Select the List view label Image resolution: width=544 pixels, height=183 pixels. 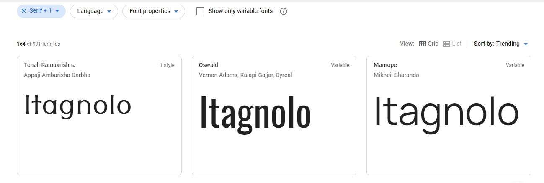click(457, 44)
